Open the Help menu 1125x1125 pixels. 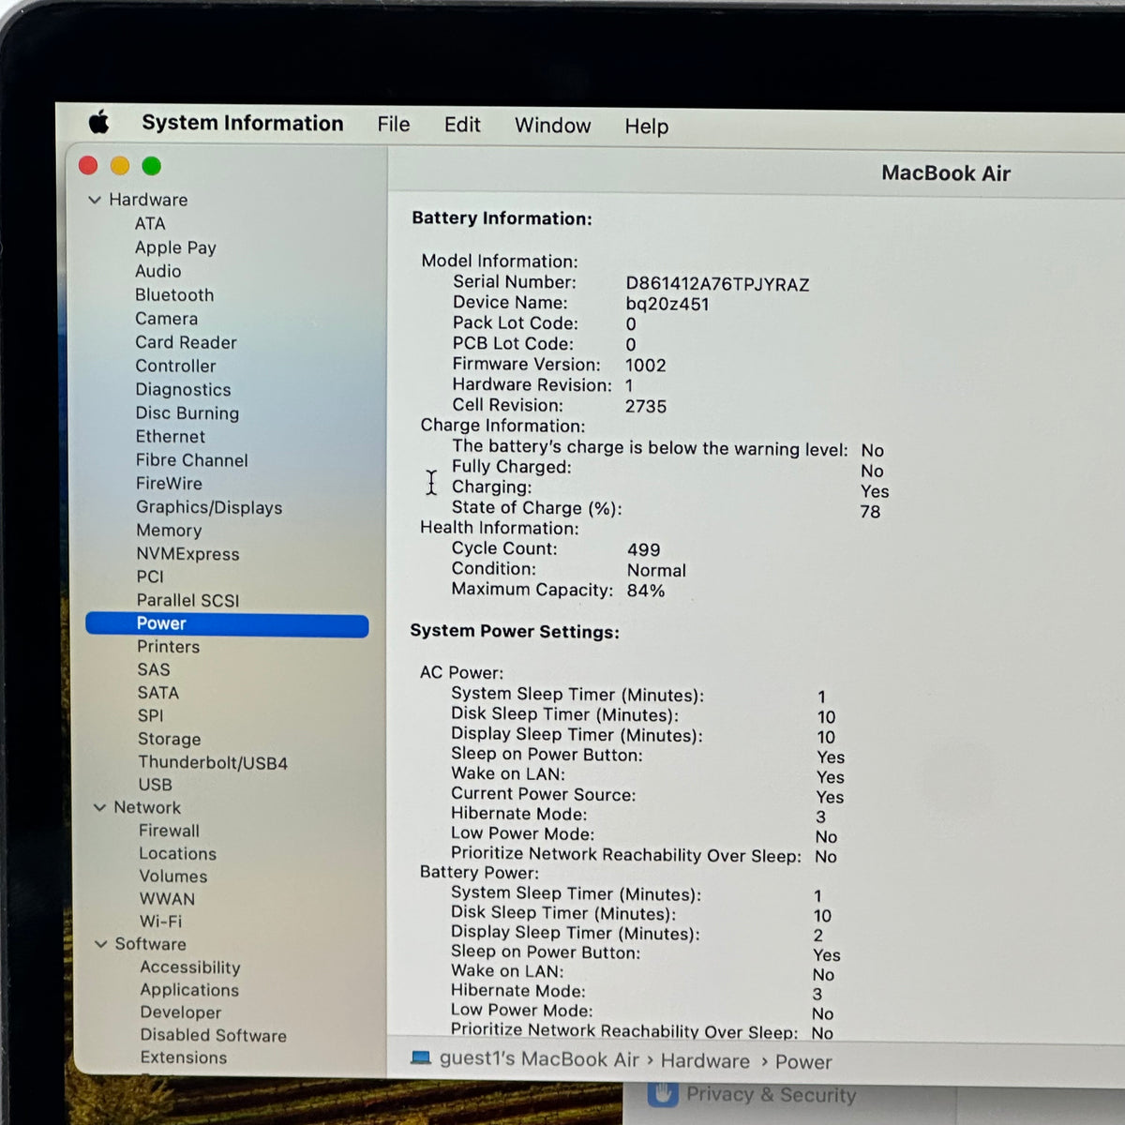coord(647,126)
